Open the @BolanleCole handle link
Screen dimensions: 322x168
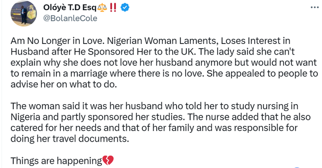(x=70, y=18)
